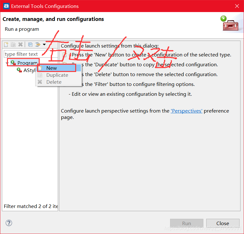This screenshot has width=244, height=234.
Task: Click the AStyle entry's run icon
Action: pyautogui.click(x=19, y=70)
